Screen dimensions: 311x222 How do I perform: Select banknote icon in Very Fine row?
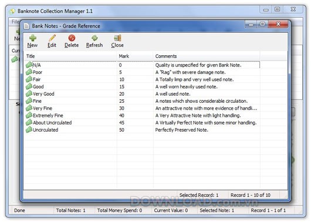29,108
